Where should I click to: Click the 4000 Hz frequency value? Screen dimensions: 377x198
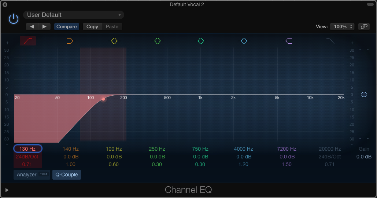coord(244,149)
